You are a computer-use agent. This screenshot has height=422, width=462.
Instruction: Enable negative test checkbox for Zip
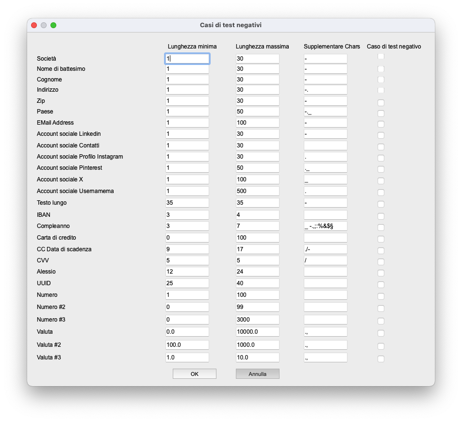(x=381, y=103)
